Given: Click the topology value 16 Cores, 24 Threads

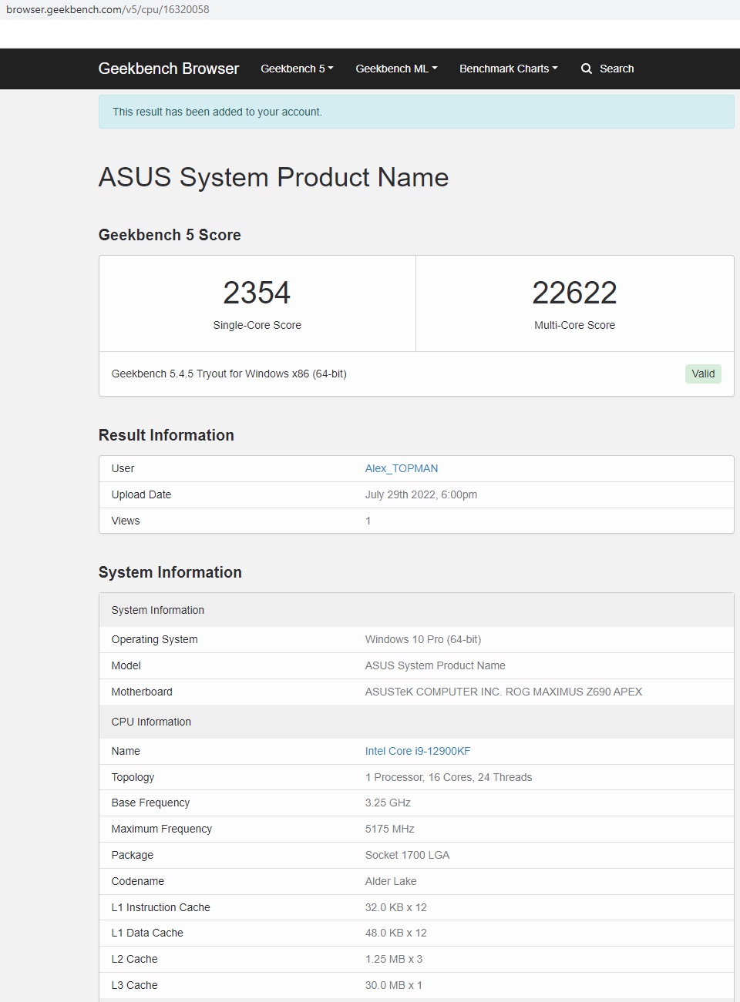Looking at the screenshot, I should (x=449, y=777).
